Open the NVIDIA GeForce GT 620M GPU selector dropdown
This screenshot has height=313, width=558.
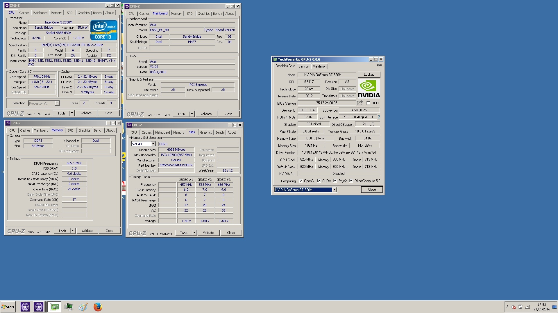coord(334,190)
